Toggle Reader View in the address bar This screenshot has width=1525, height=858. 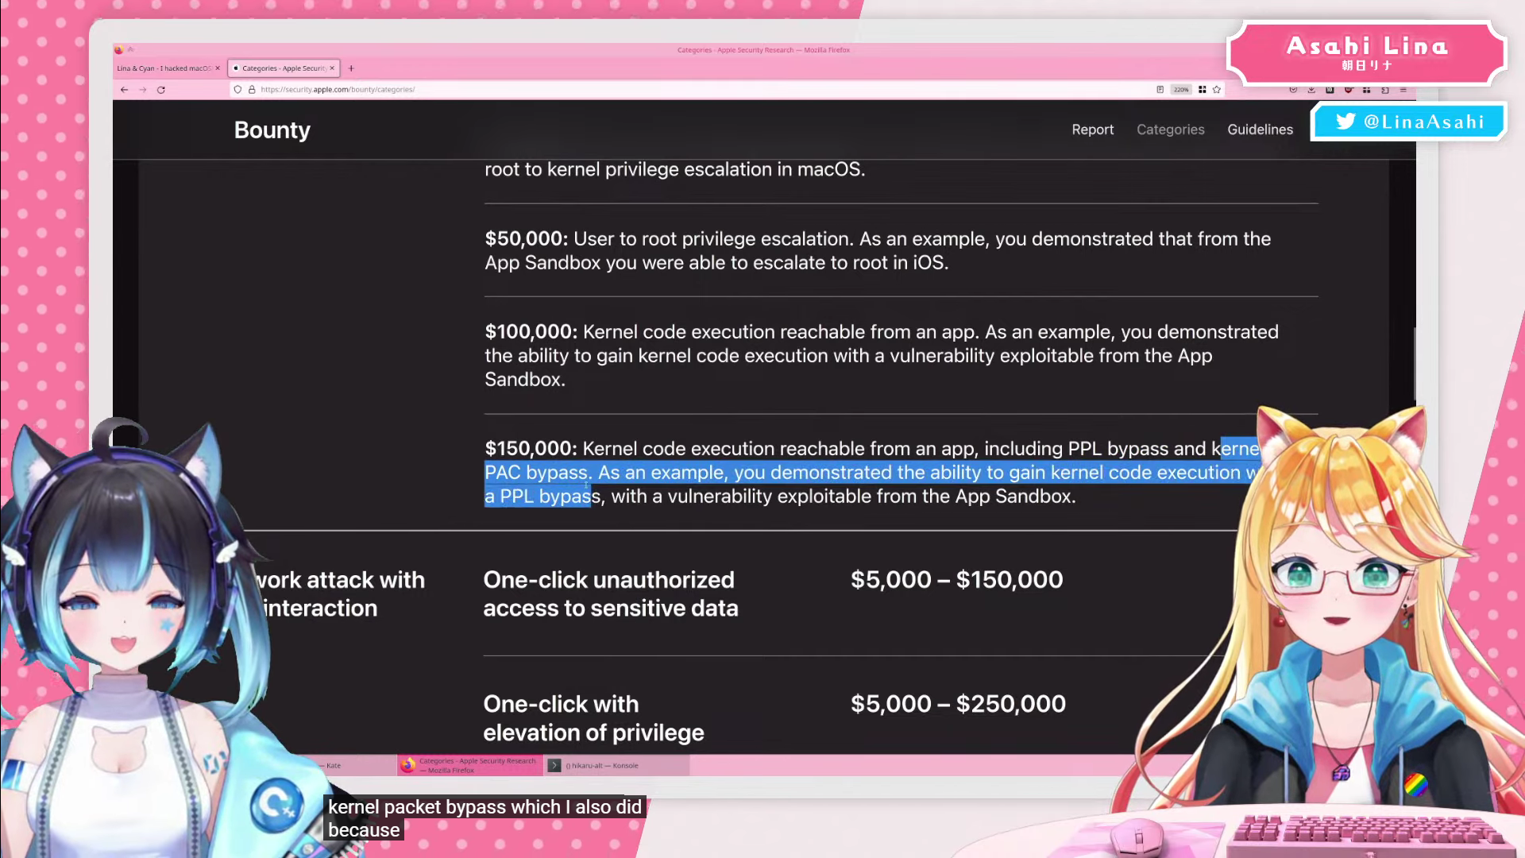coord(1159,89)
